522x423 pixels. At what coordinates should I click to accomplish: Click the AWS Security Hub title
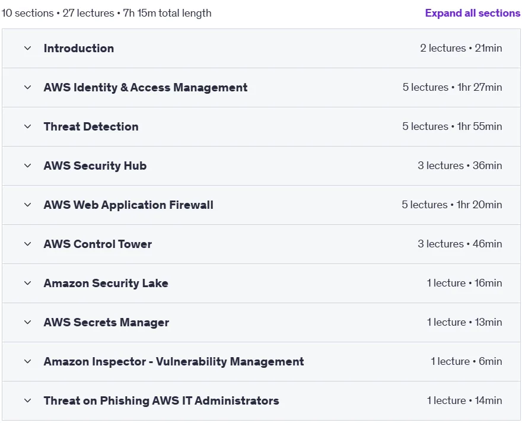click(x=95, y=166)
